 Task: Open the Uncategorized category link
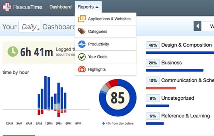click(178, 98)
